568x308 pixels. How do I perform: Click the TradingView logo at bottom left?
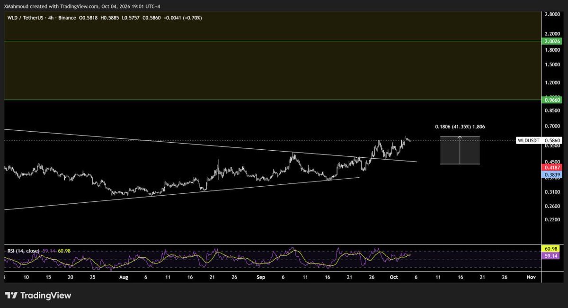(38, 296)
